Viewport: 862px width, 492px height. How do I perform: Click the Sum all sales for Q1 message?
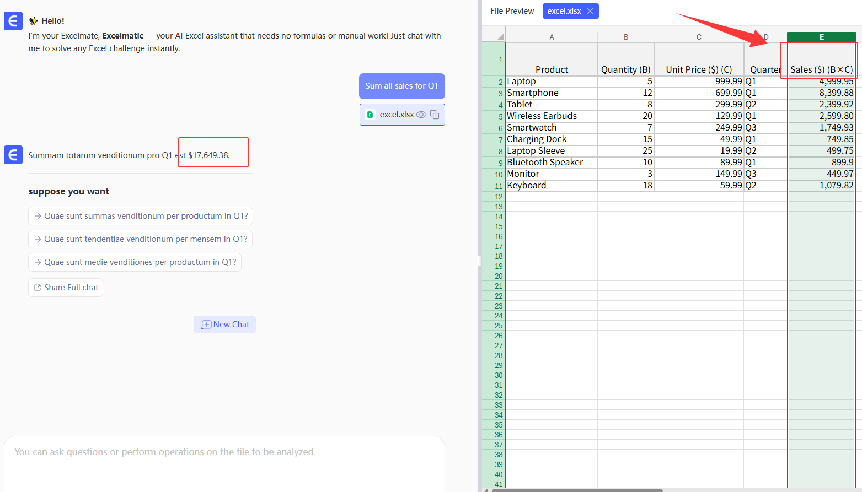[x=401, y=86]
